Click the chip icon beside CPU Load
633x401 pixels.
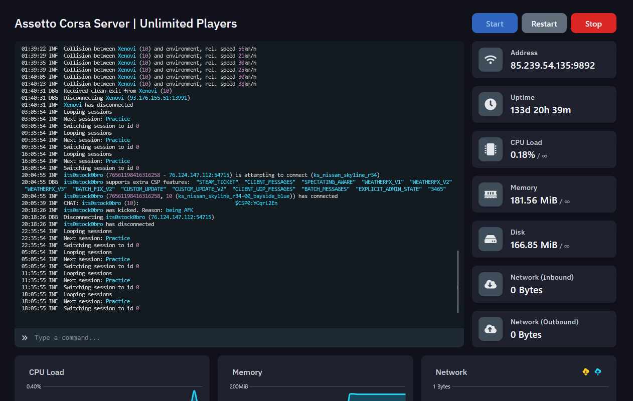(x=491, y=149)
